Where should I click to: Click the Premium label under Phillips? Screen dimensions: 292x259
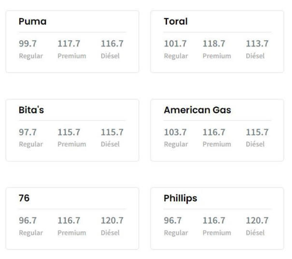217,233
